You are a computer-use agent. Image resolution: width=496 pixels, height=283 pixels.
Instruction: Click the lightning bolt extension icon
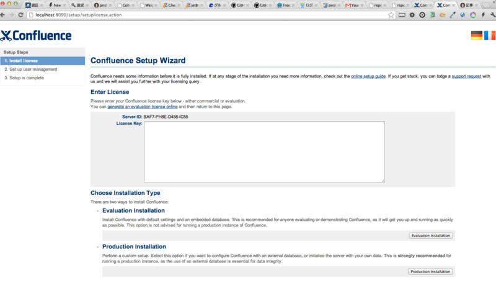coord(483,15)
